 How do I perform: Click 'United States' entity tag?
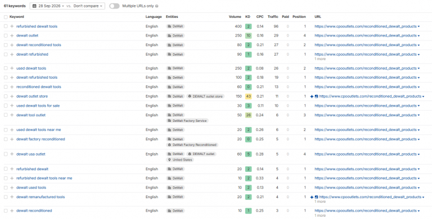pos(180,160)
